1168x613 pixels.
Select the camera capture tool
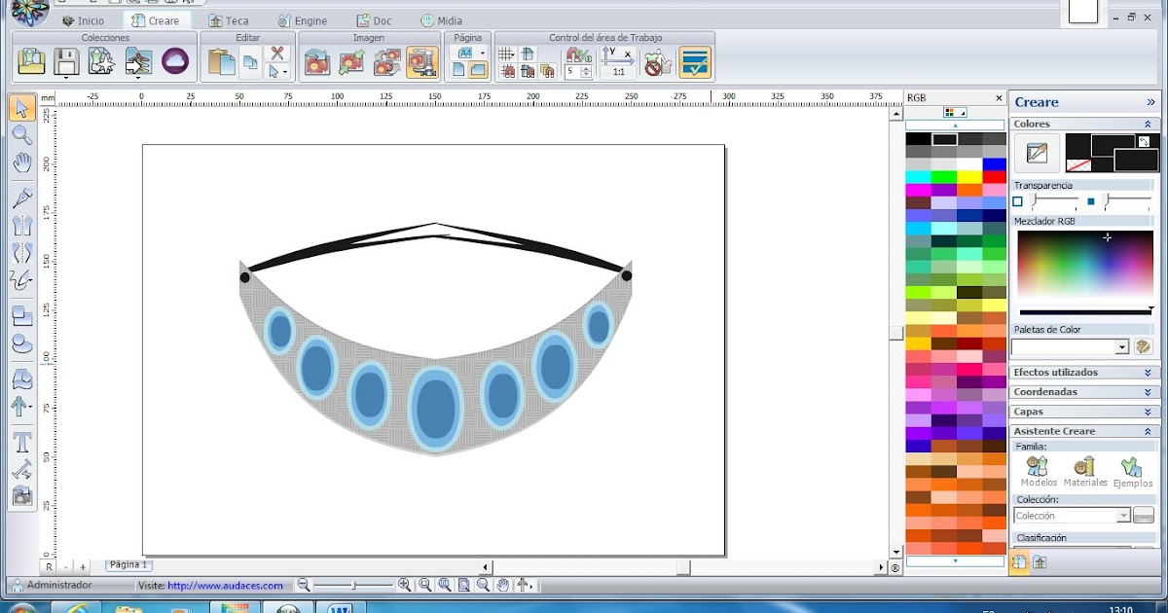(x=21, y=496)
